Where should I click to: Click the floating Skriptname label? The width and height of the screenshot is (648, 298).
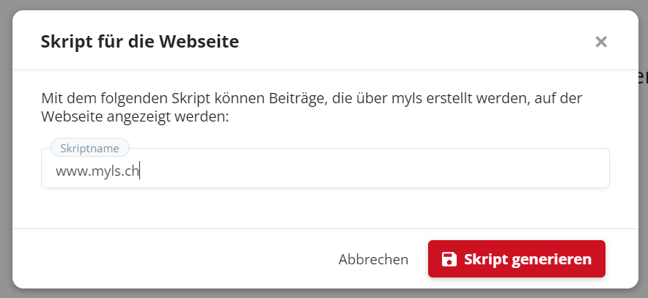pos(89,147)
